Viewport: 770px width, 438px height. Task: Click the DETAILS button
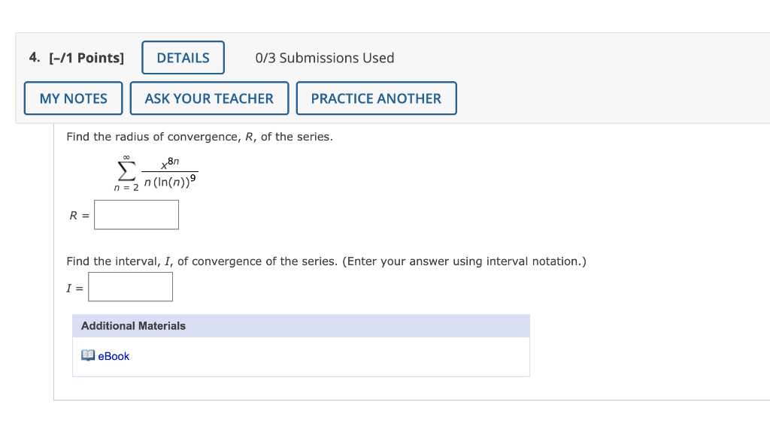tap(183, 58)
